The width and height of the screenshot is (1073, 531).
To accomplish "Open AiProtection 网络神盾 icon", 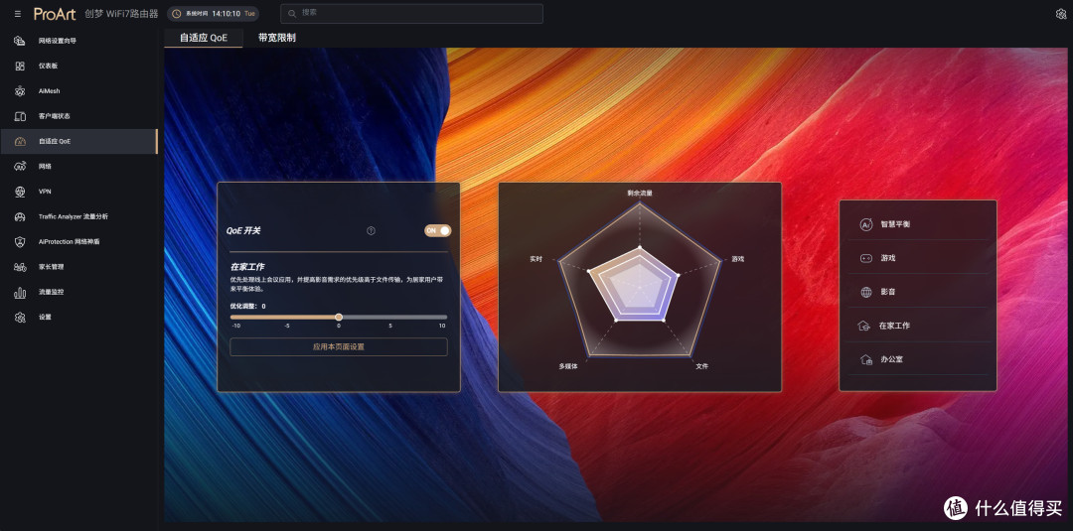I will (x=20, y=242).
